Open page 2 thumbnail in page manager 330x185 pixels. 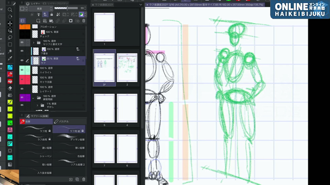click(127, 67)
